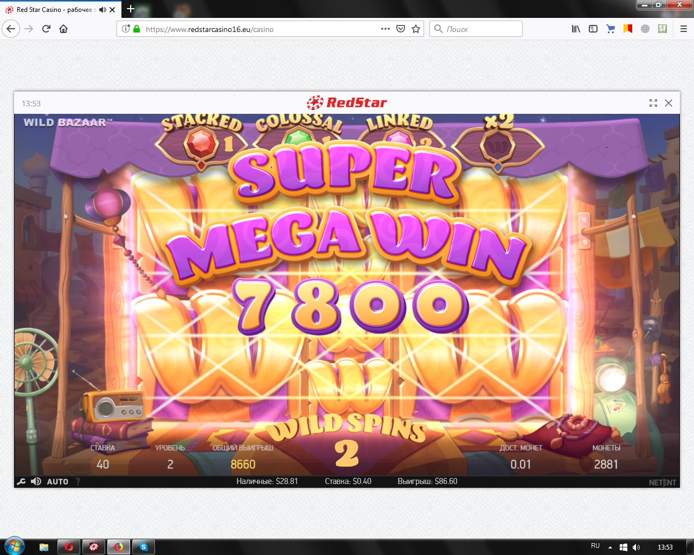Click the СТАВКА value 40
Image resolution: width=694 pixels, height=555 pixels.
[102, 464]
